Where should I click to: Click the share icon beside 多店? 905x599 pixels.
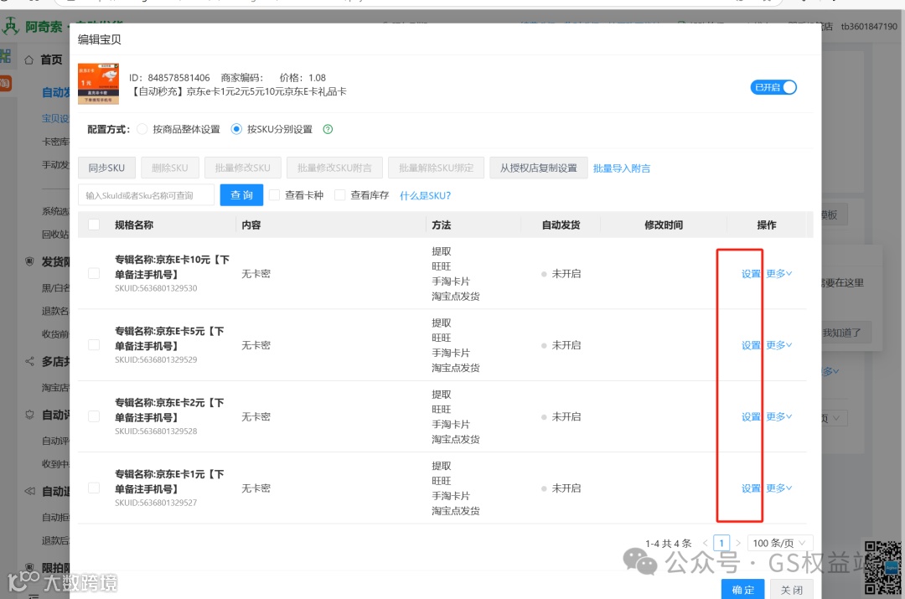coord(29,361)
